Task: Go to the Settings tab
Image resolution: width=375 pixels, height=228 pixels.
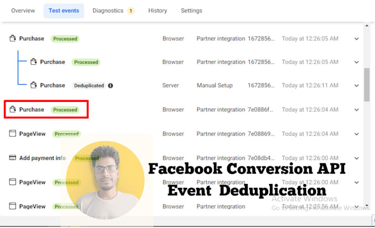Action: coord(191,11)
